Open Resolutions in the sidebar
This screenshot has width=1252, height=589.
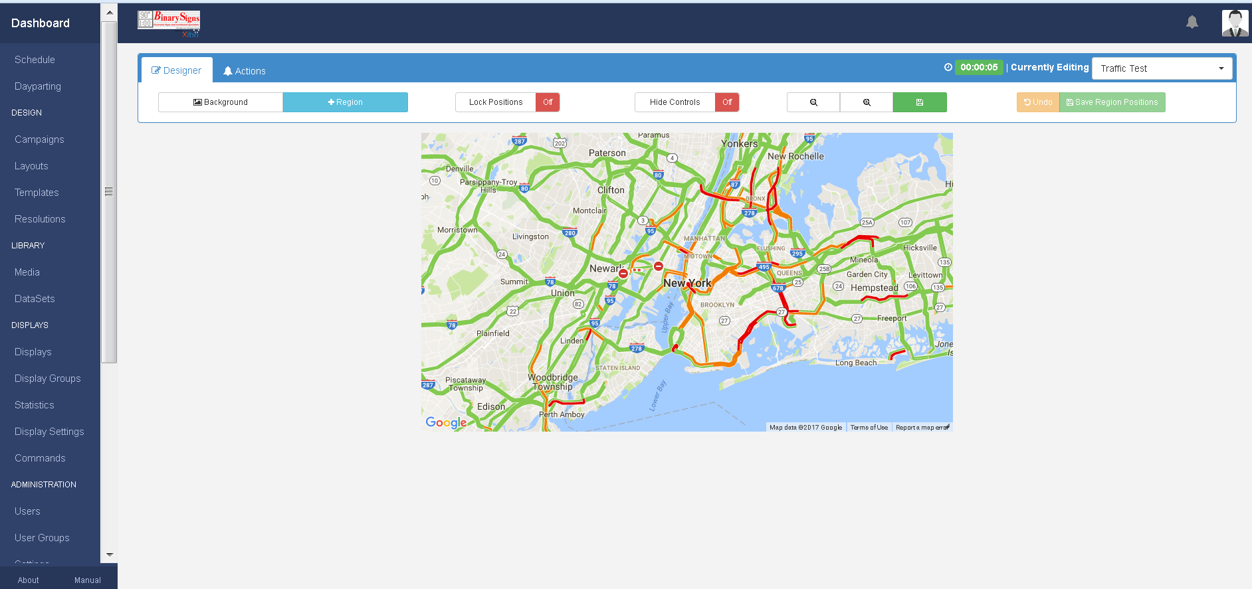pos(40,219)
